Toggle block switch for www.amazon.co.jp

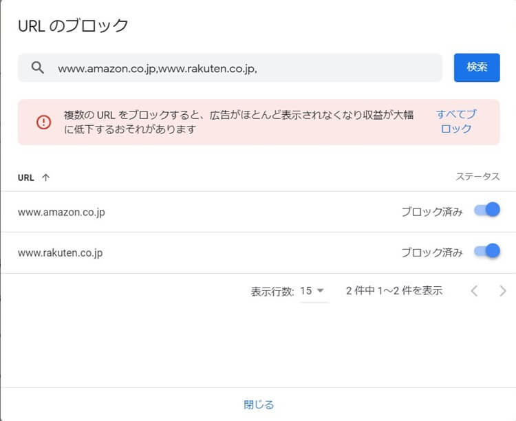[x=487, y=210]
